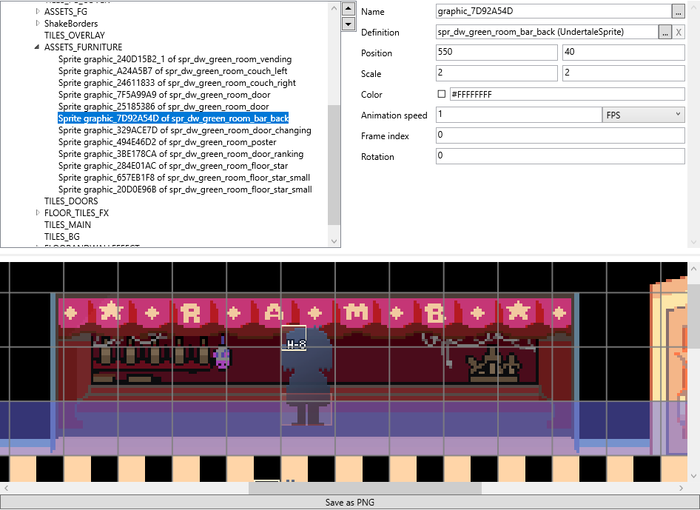Select the spr_dw_green_room_poster sprite item

(167, 142)
